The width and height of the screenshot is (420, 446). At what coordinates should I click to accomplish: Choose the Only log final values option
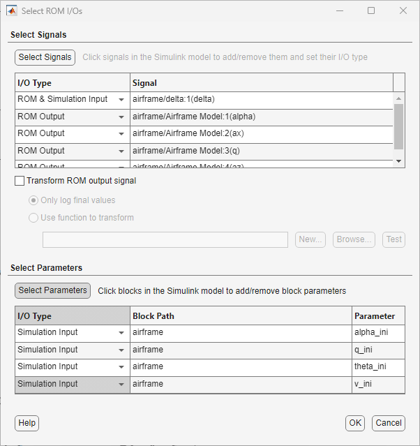[33, 200]
